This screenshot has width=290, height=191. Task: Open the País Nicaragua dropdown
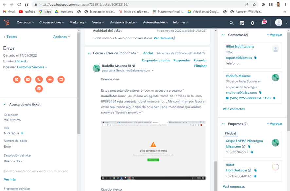point(13,133)
